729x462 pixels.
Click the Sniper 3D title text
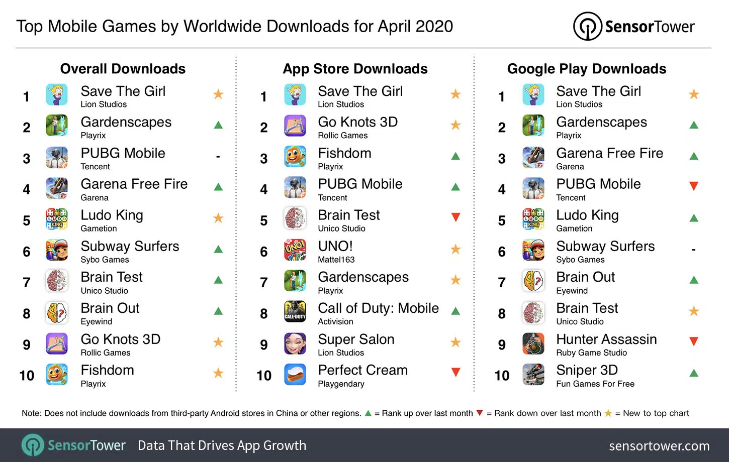[587, 370]
